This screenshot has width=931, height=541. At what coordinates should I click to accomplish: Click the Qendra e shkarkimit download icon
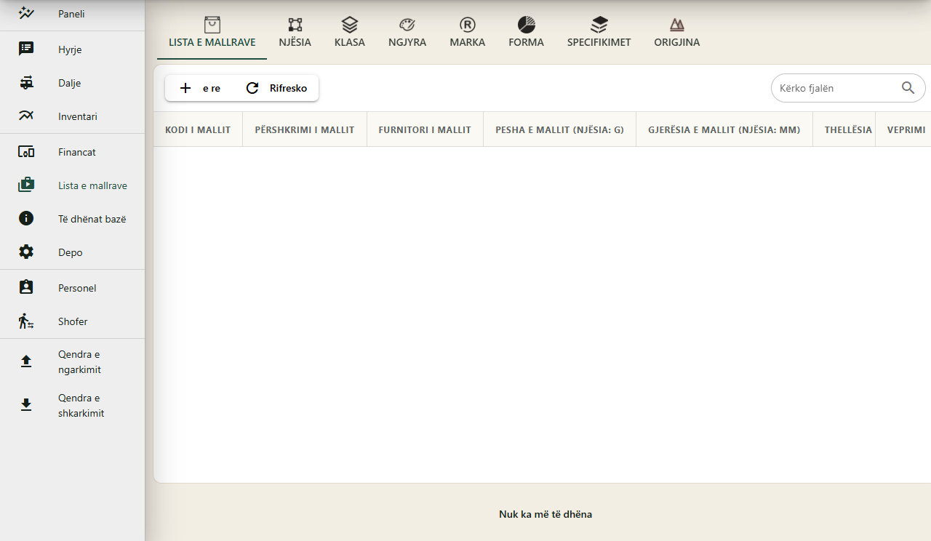click(26, 405)
